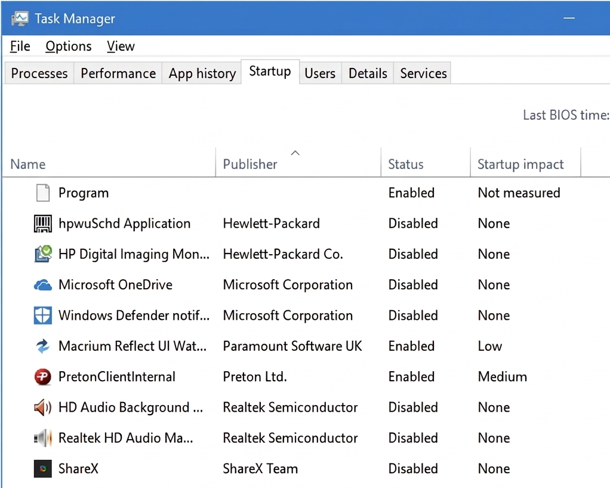Click the ShareX Team publisher cell
Viewport: 610px width, 488px height.
pos(260,468)
